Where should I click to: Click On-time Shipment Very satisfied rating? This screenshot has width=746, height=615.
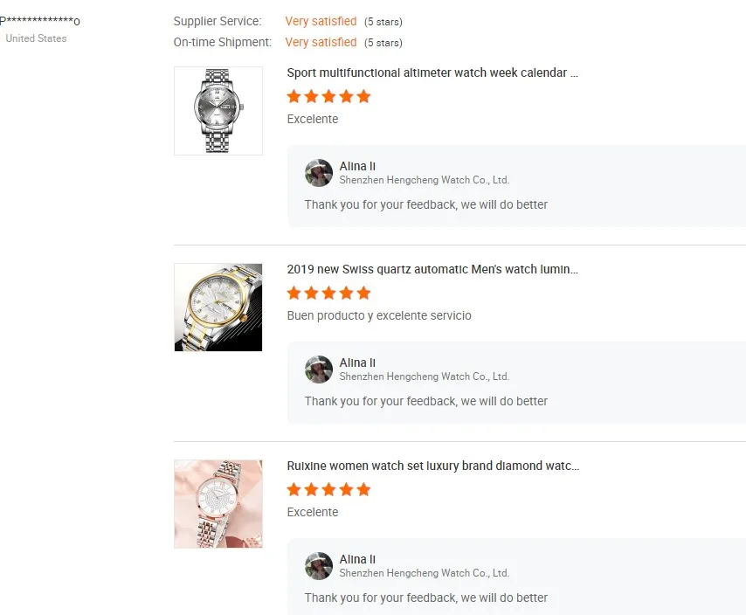321,42
